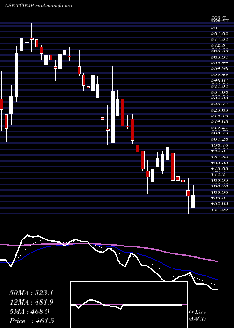234x328 pixels.
Task: Click the 563.91 price axis label
Action: click(219, 57)
